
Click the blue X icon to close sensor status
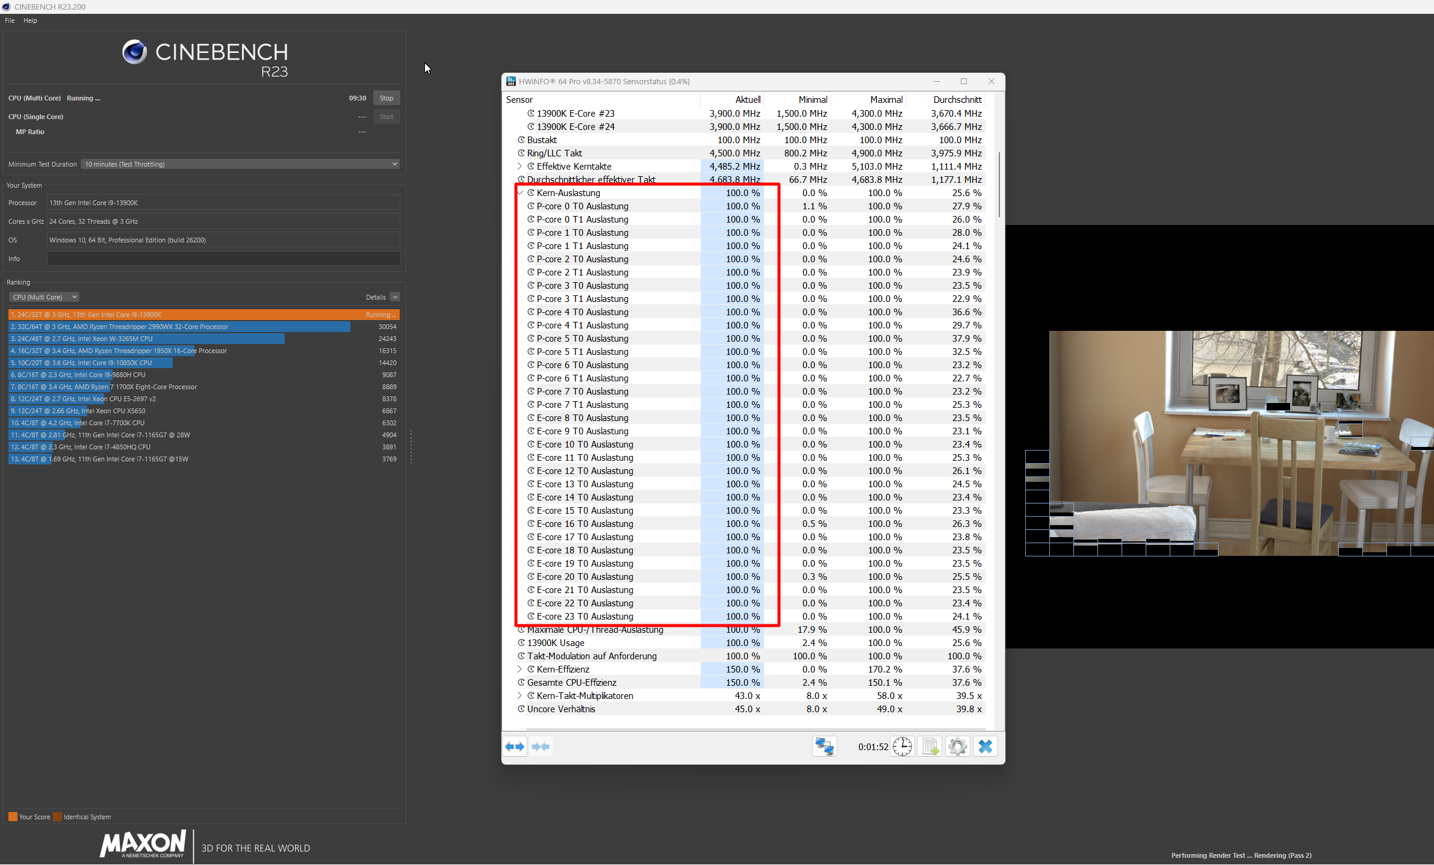(985, 746)
